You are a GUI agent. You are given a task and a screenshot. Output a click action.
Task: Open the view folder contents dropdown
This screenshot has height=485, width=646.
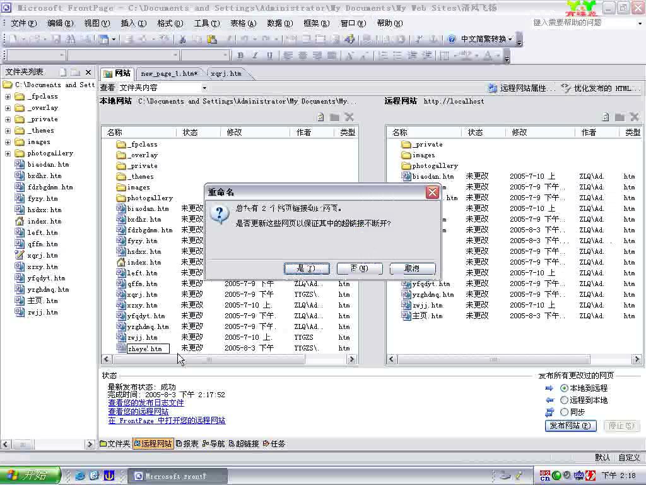pyautogui.click(x=204, y=88)
